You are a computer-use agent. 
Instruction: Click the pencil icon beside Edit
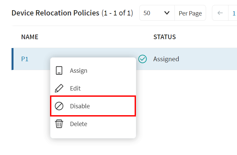59,88
